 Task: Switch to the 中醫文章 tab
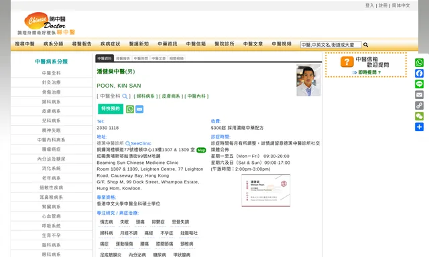[158, 58]
